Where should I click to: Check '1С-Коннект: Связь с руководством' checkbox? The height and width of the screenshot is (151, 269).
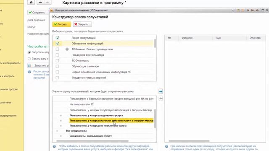pos(57,49)
